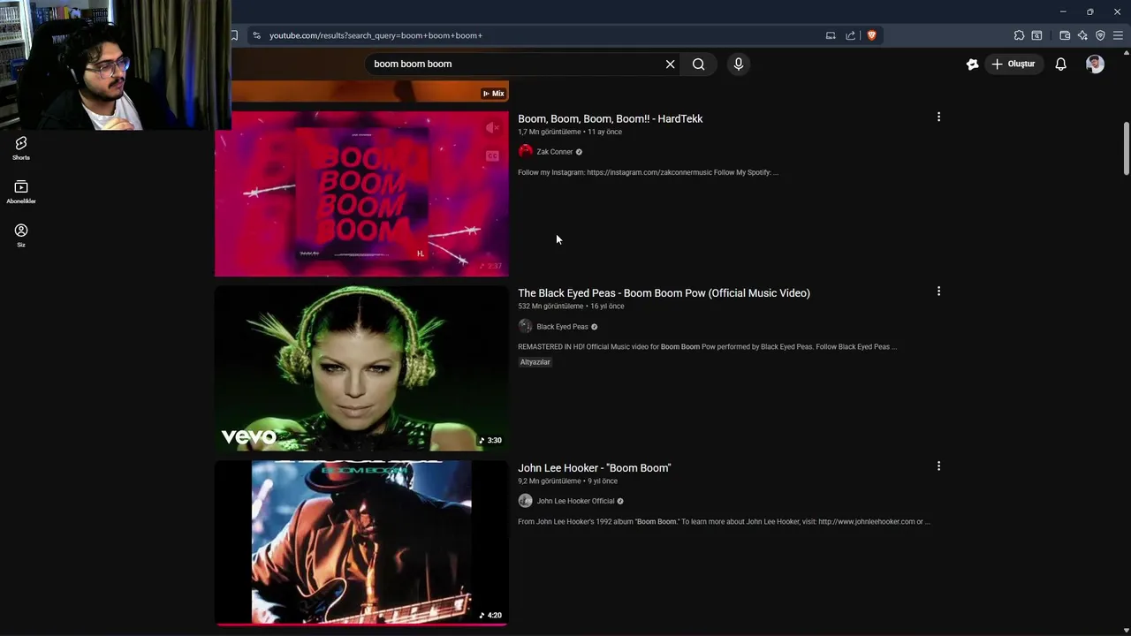Open the Brave VPN shield icon
Viewport: 1131px width, 636px height.
[1100, 35]
